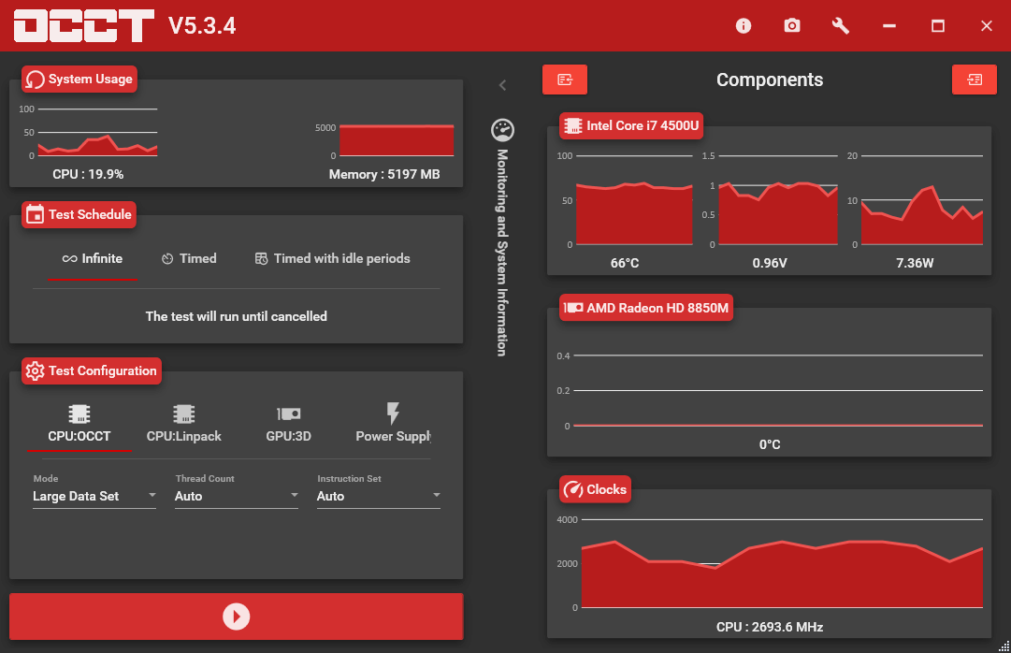This screenshot has height=653, width=1011.
Task: Open the Instruction Set dropdown
Action: (378, 496)
